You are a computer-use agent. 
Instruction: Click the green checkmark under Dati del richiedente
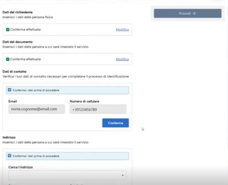(x=8, y=29)
